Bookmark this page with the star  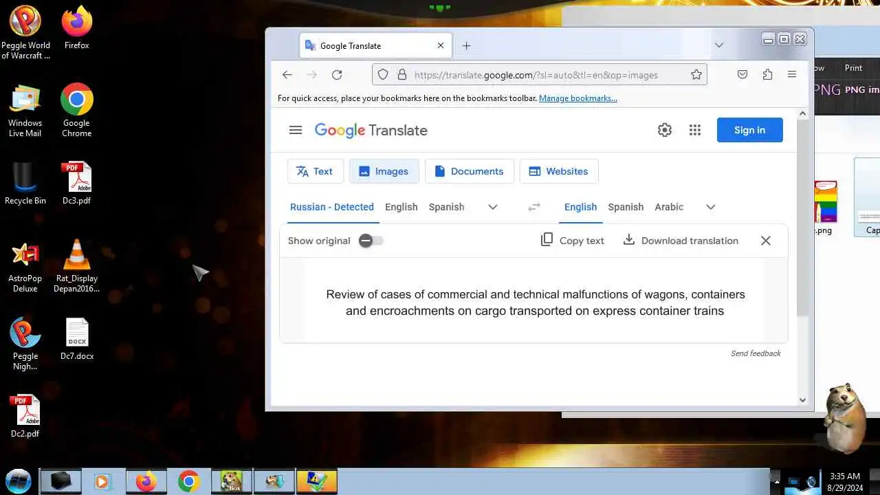click(696, 75)
